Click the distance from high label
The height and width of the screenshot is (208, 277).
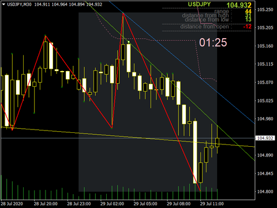click(205, 15)
